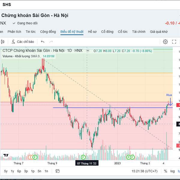The height and width of the screenshot is (180, 180).
Task: Switch to Tin tức tab
Action: click(x=31, y=32)
